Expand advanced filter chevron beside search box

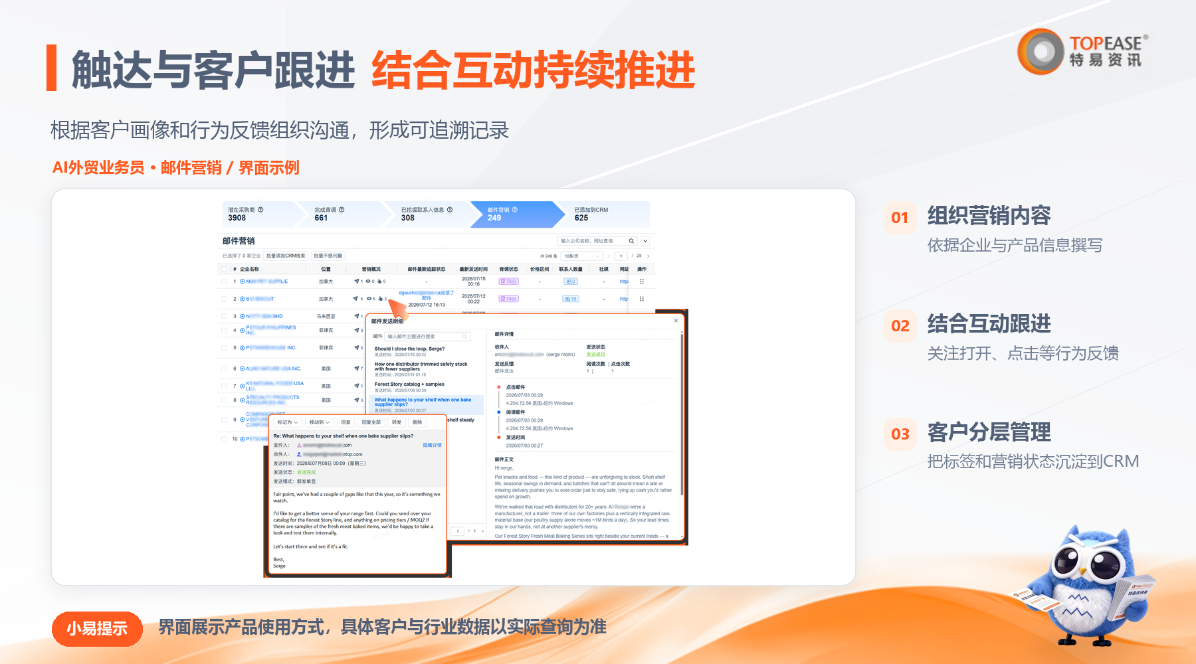point(645,241)
